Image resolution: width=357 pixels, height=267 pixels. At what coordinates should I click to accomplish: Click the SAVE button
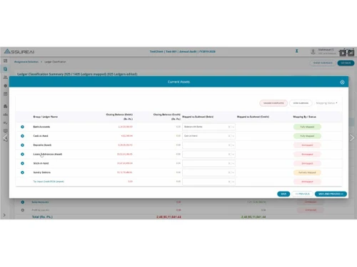(283, 194)
